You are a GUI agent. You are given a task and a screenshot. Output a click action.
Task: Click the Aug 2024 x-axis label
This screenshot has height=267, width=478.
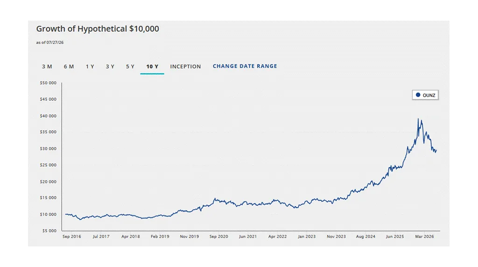[x=366, y=237]
